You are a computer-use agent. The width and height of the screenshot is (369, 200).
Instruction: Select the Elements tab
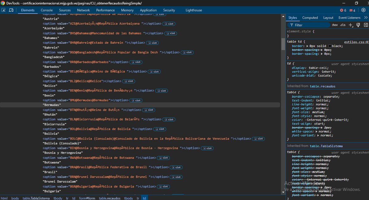28,10
